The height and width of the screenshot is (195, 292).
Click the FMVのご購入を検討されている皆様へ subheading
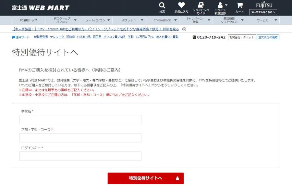(70, 70)
